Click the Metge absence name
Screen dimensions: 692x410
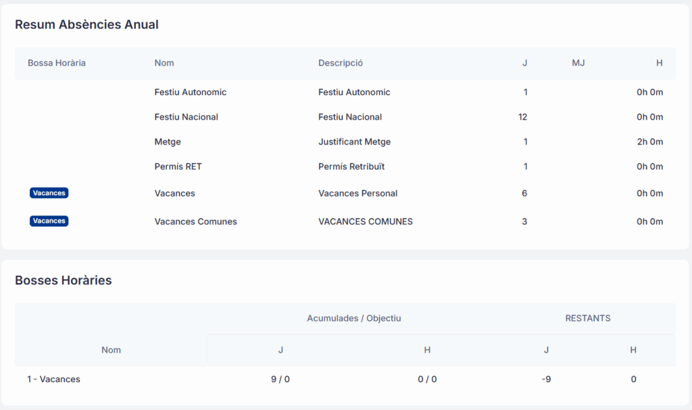[x=168, y=142]
